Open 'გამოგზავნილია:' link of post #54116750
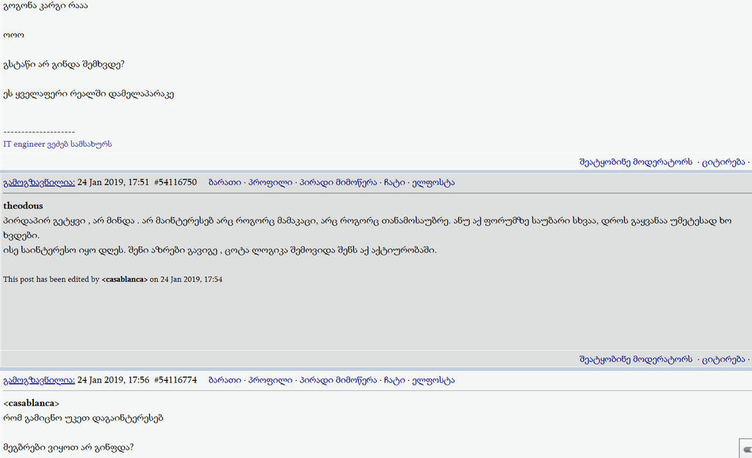 point(39,183)
